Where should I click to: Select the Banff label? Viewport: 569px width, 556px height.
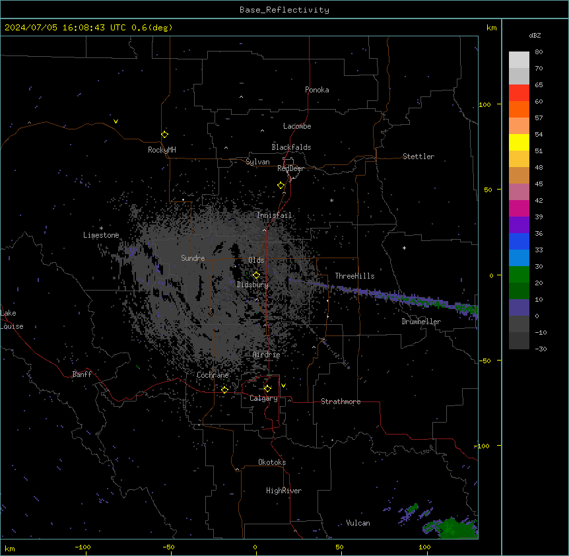(x=82, y=374)
